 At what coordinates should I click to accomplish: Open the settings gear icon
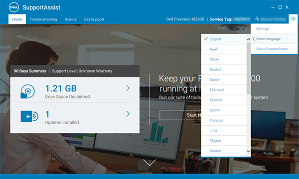pyautogui.click(x=293, y=18)
